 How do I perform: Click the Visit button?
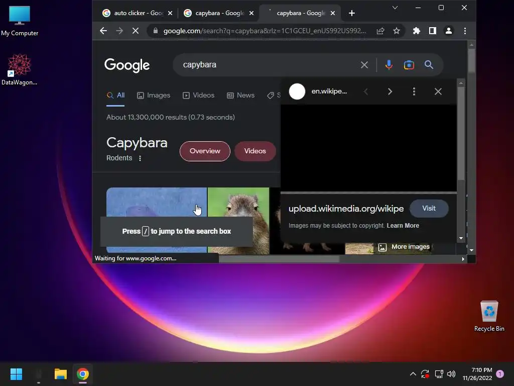pyautogui.click(x=429, y=209)
